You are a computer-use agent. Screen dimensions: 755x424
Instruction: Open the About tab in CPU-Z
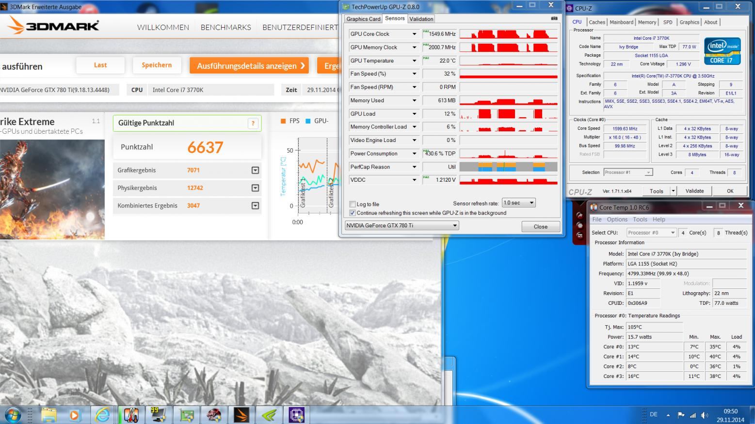click(x=710, y=22)
